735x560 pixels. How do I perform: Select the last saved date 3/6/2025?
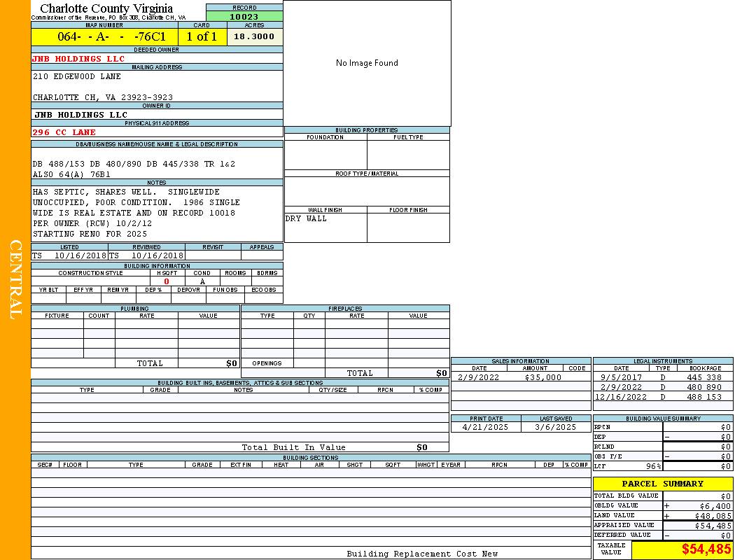tap(556, 427)
